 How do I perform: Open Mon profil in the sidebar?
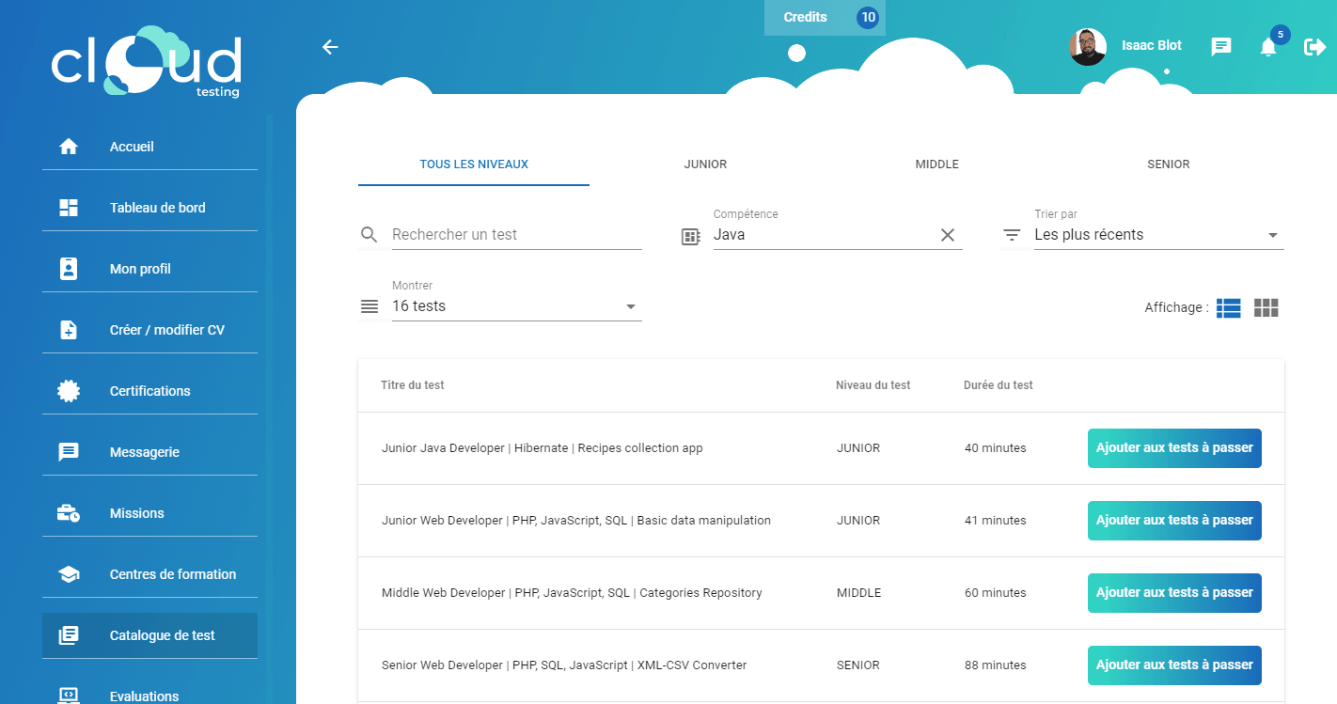click(149, 269)
